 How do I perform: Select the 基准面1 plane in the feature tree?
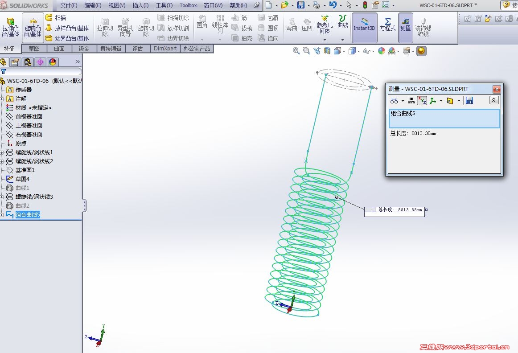(25, 170)
